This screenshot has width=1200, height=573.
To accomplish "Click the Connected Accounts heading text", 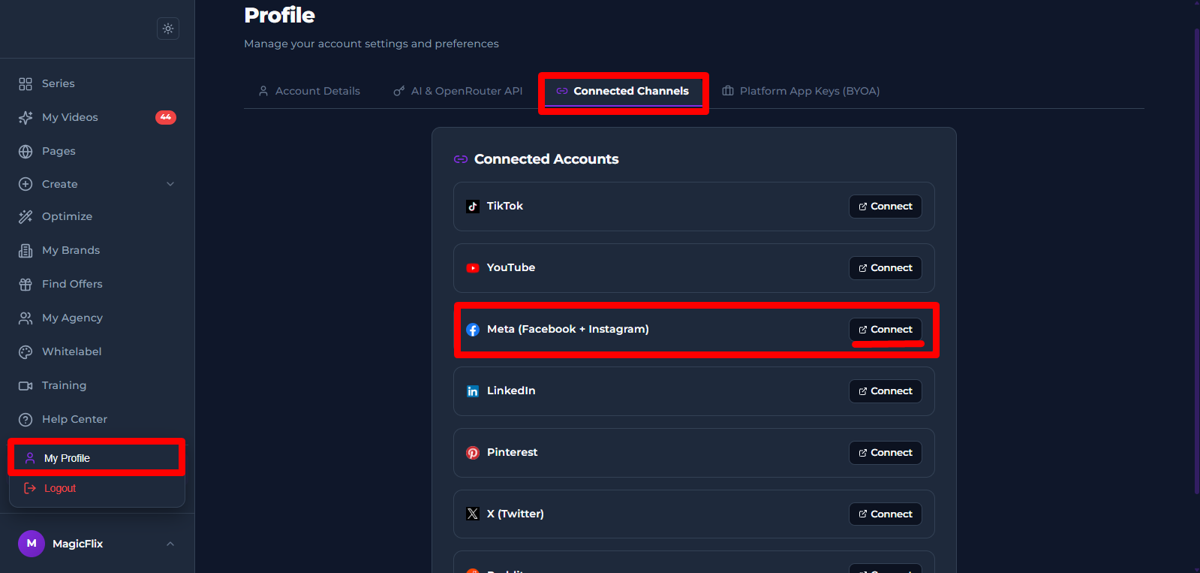I will click(546, 159).
